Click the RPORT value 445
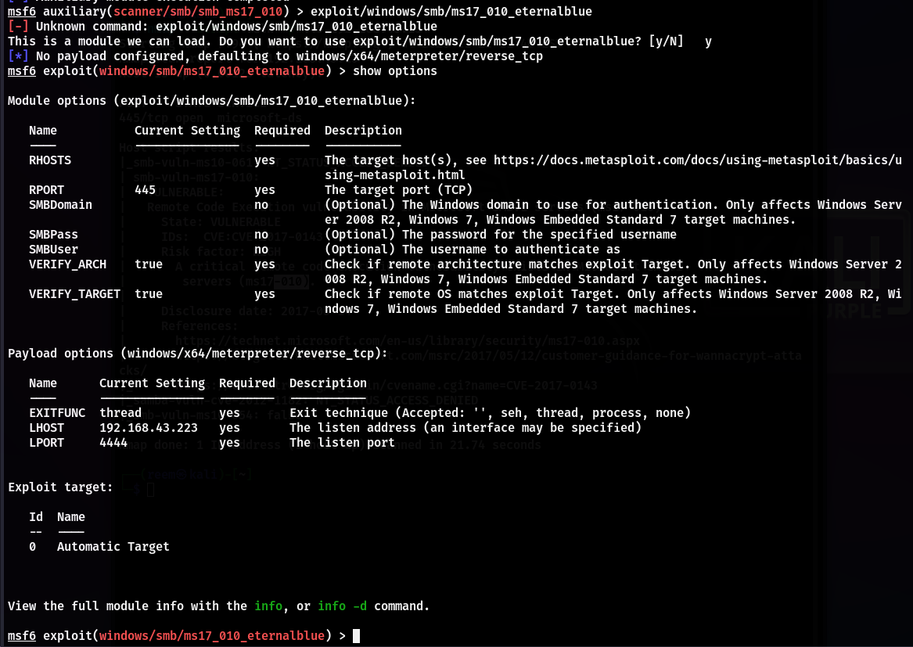The image size is (913, 647). [145, 190]
